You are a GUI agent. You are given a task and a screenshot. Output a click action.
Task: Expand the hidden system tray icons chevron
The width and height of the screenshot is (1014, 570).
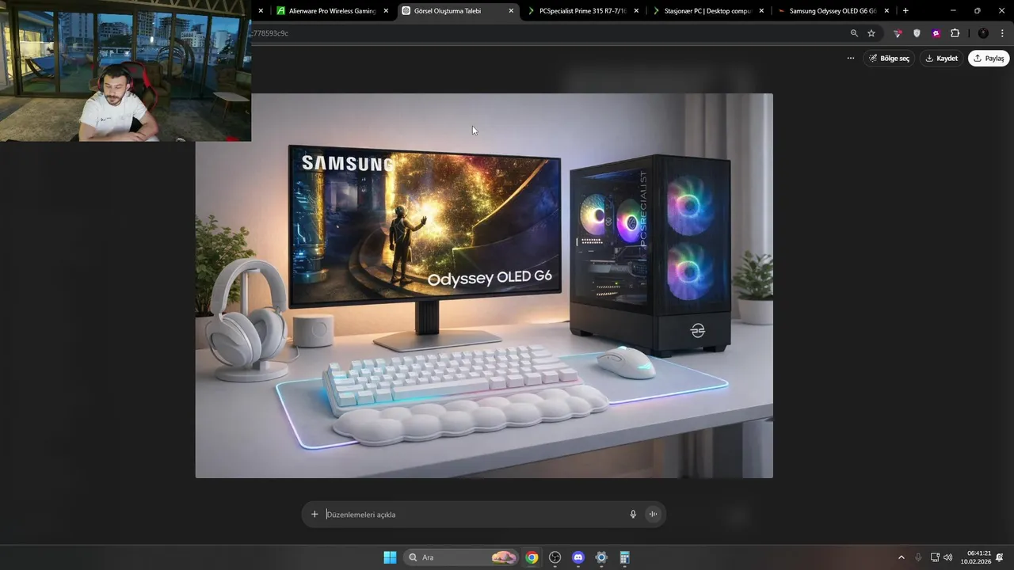pyautogui.click(x=901, y=557)
